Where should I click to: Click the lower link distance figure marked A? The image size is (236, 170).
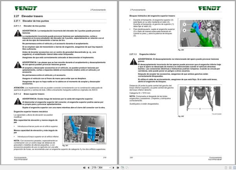[200, 100]
